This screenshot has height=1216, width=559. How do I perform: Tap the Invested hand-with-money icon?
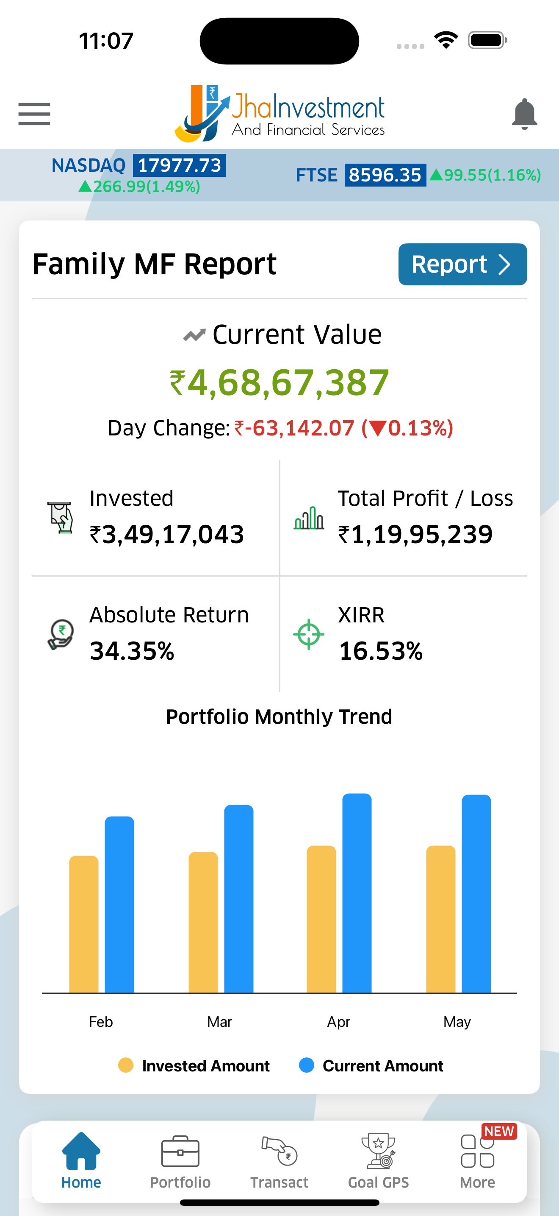coord(60,517)
